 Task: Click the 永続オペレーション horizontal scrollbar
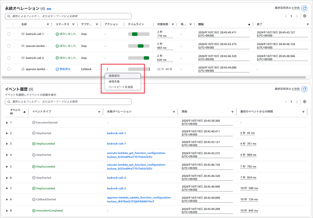(x=154, y=77)
